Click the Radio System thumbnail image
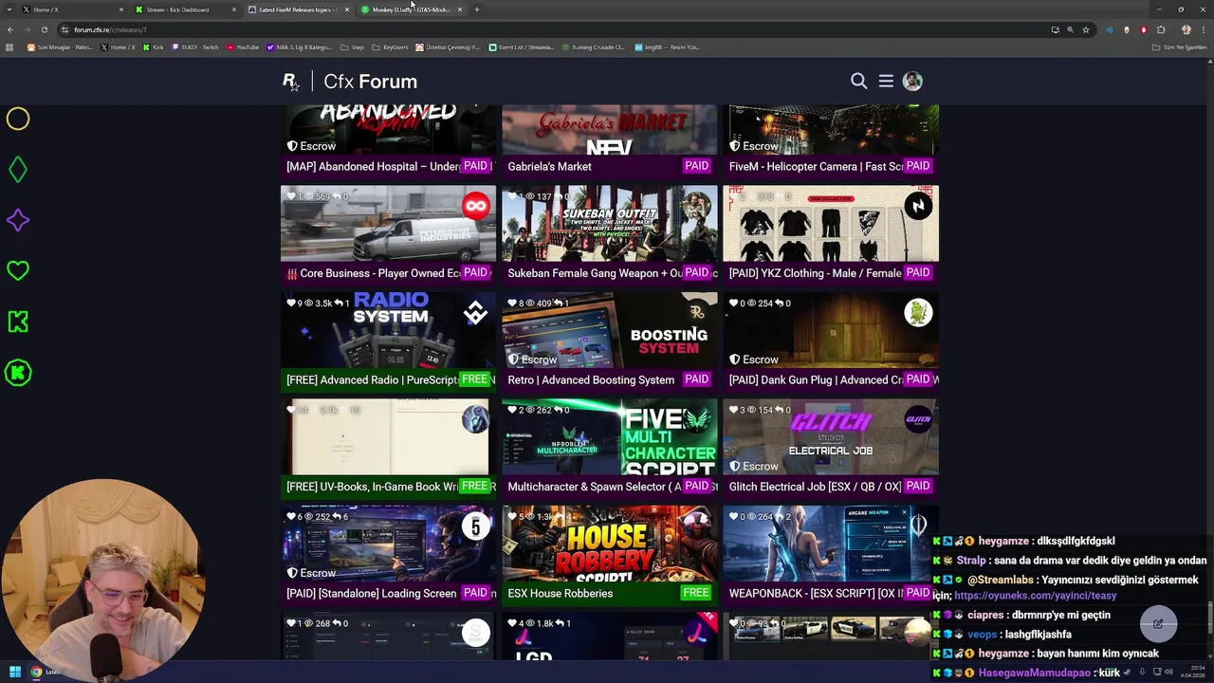The height and width of the screenshot is (683, 1214). pos(388,329)
